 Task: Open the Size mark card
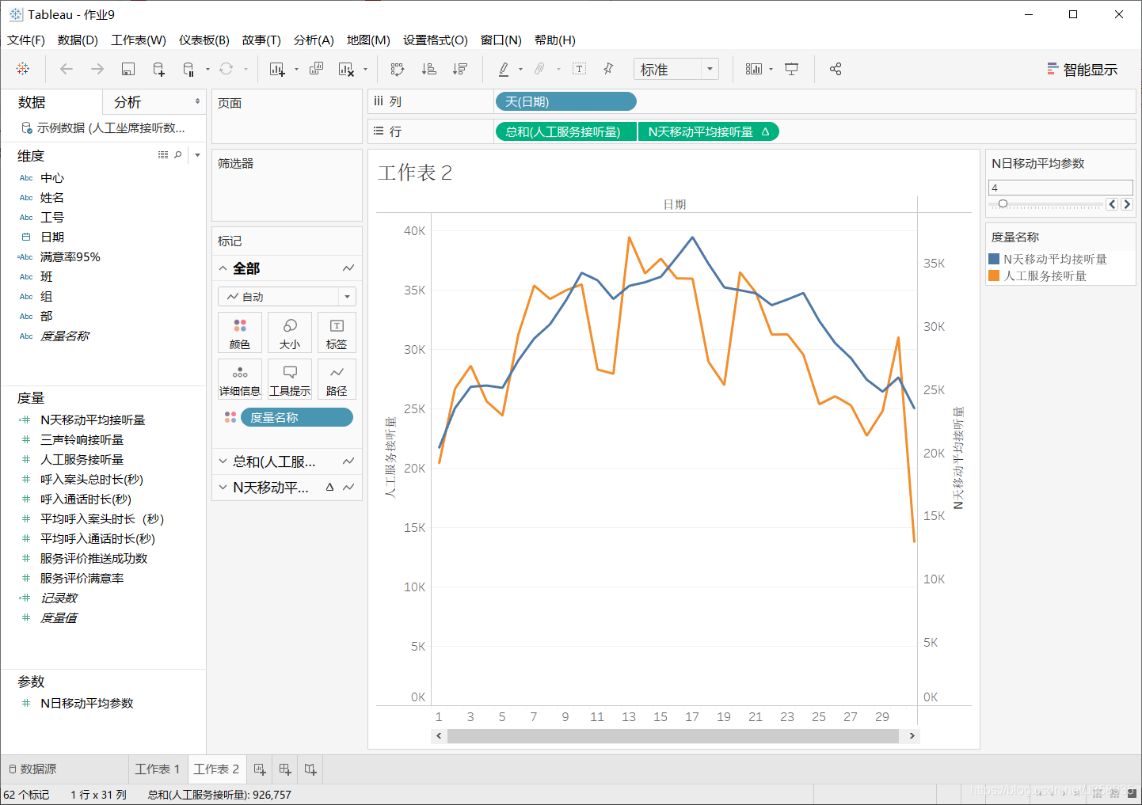tap(290, 332)
